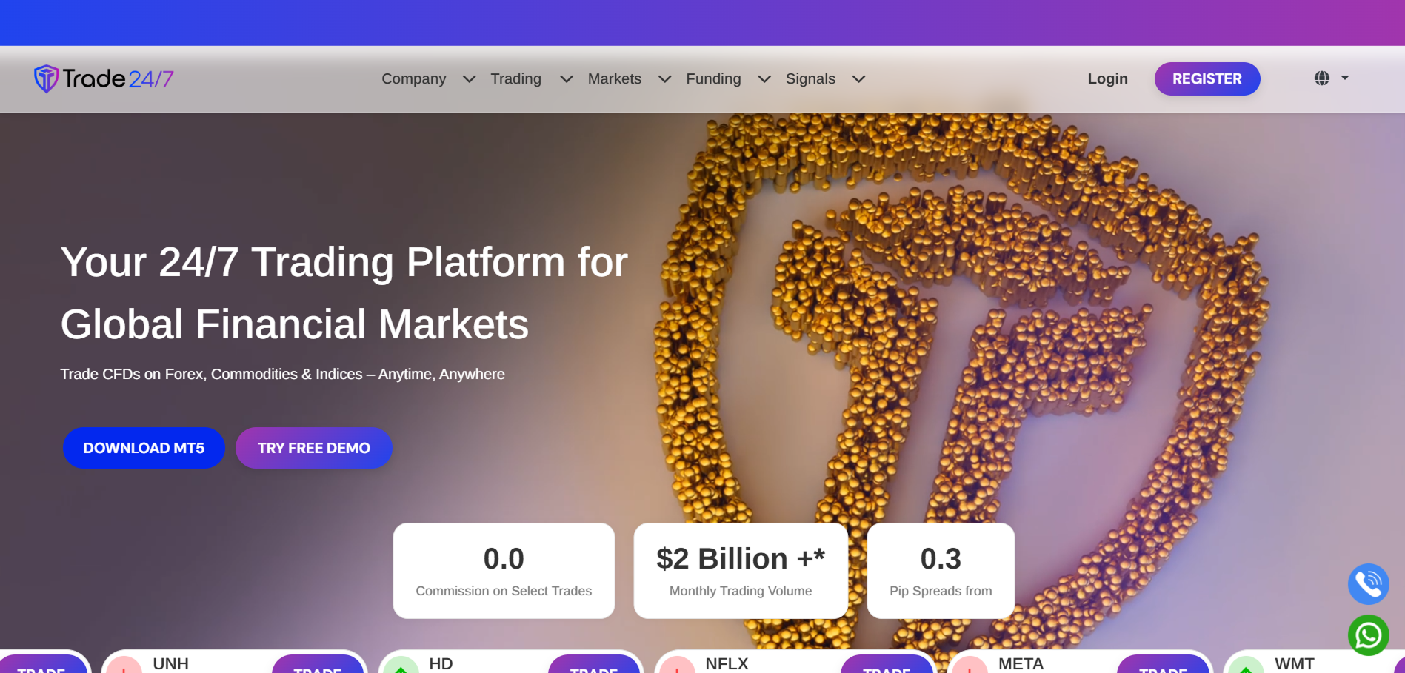
Task: Click the $2 Billion Monthly Trading Volume card
Action: (741, 571)
